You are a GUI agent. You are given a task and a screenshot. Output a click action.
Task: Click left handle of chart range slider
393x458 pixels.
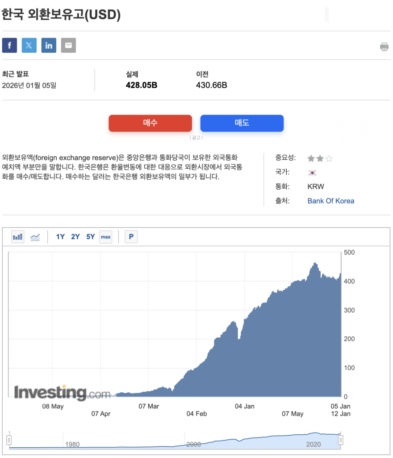[x=8, y=440]
